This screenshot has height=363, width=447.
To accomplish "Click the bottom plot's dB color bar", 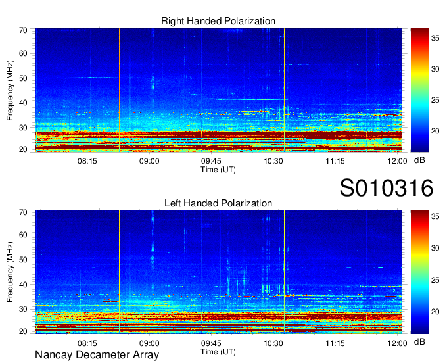I will coord(419,272).
